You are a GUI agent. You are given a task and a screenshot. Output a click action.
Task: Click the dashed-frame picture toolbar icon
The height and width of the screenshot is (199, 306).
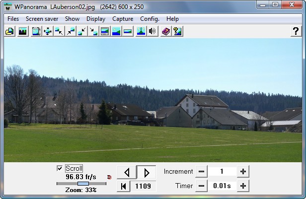36,31
